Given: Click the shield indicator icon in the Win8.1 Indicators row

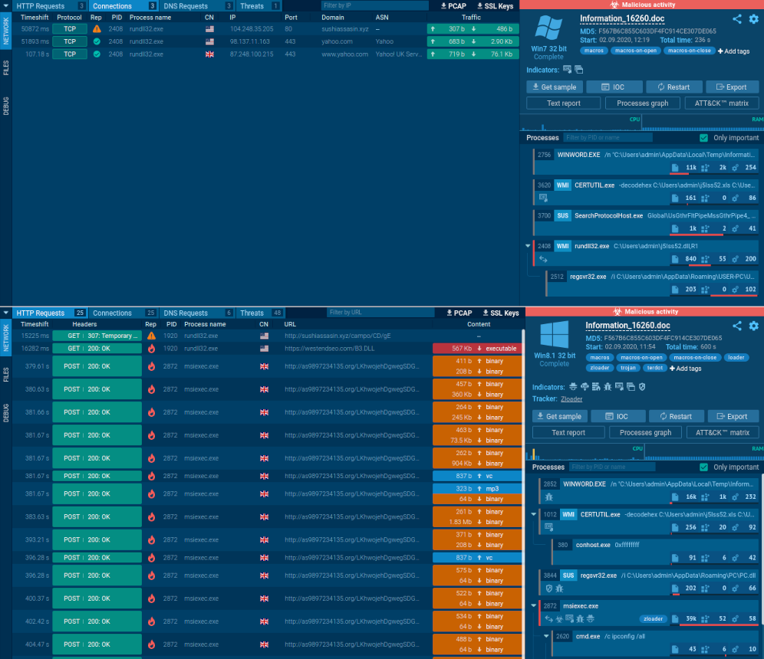Looking at the screenshot, I should point(642,387).
